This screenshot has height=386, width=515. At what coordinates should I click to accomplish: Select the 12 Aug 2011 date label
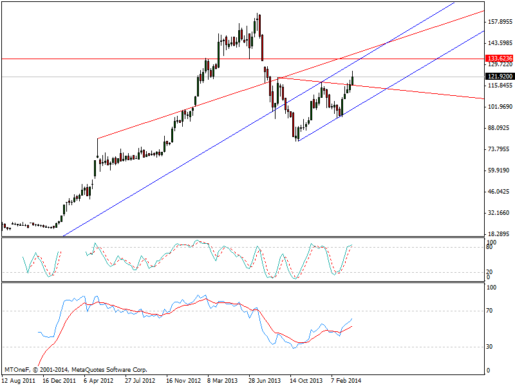tap(19, 380)
